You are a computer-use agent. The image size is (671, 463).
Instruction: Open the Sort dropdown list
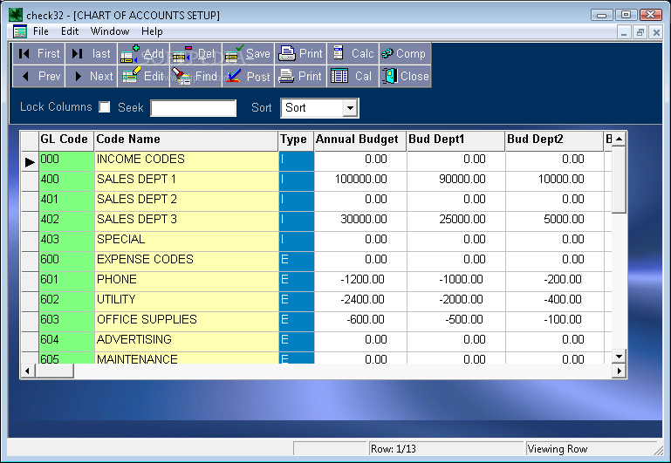point(350,108)
